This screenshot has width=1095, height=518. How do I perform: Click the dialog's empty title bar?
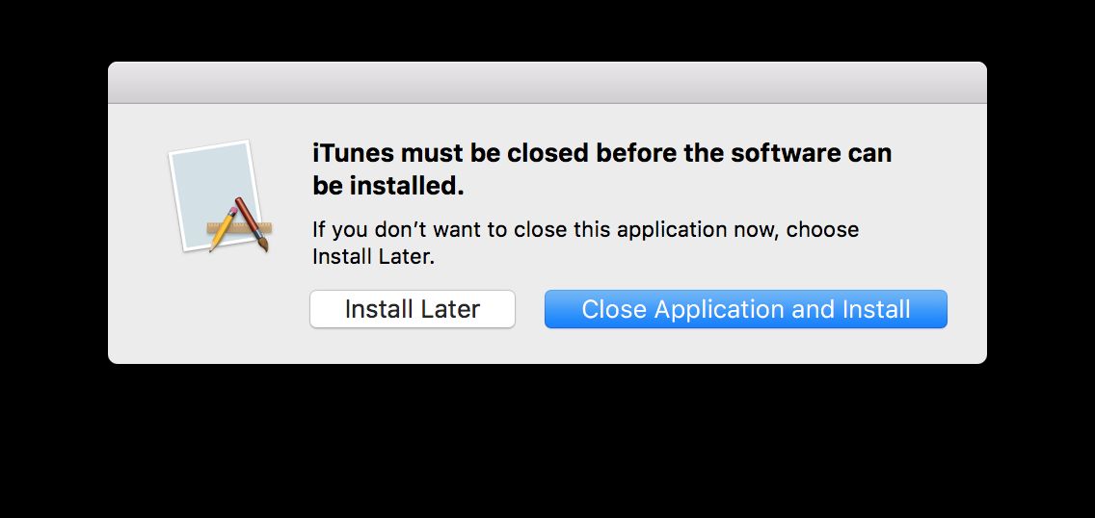(547, 83)
